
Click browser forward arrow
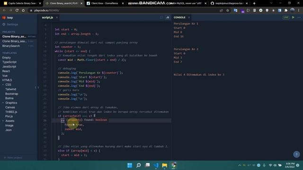[10, 10]
